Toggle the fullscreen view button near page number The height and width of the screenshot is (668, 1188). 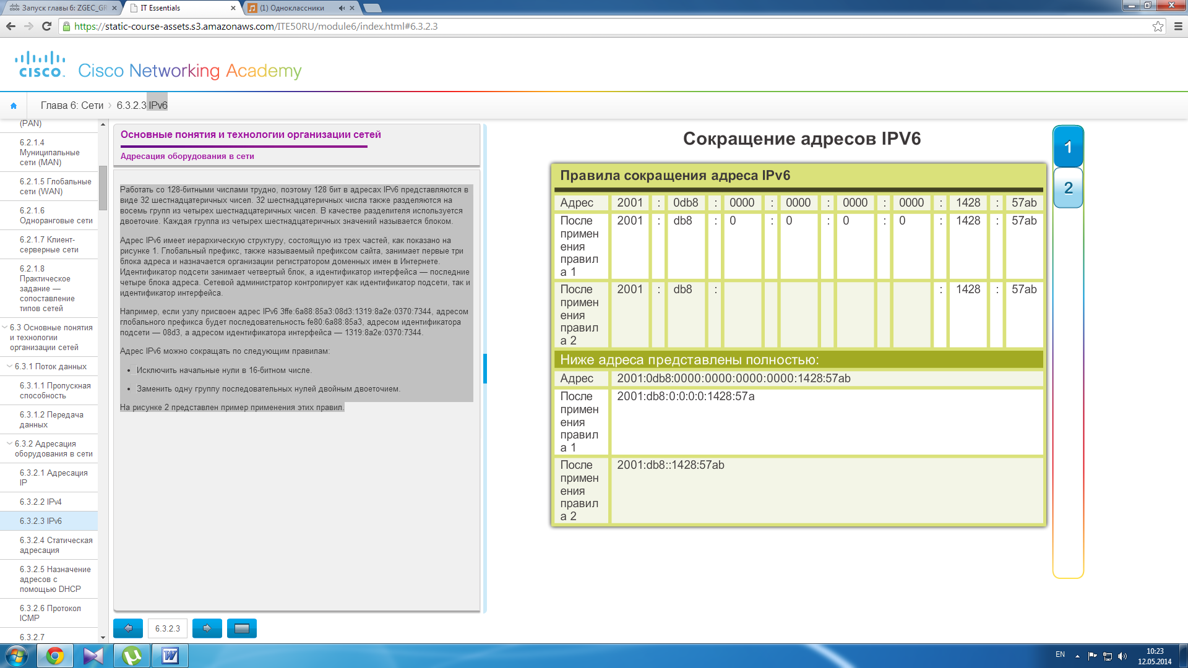point(242,628)
